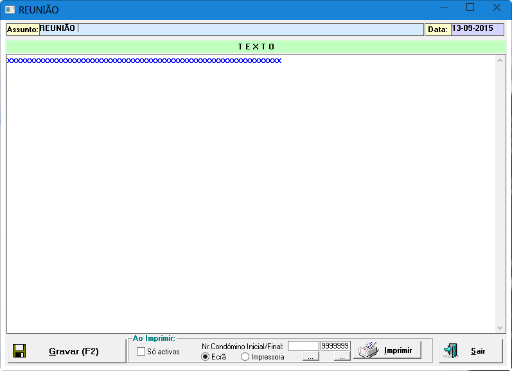Viewport: 512px width, 371px height.
Task: Focus the empty initial condómino number field
Action: [303, 346]
